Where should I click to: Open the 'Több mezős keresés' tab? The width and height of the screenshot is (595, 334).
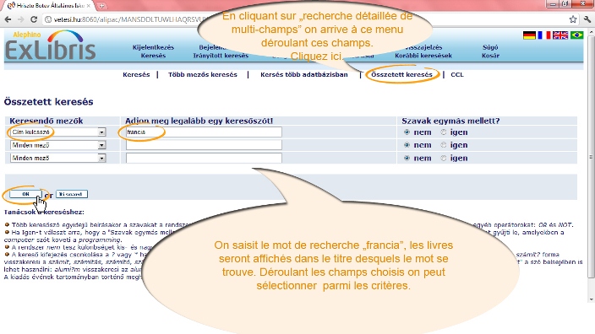(203, 74)
